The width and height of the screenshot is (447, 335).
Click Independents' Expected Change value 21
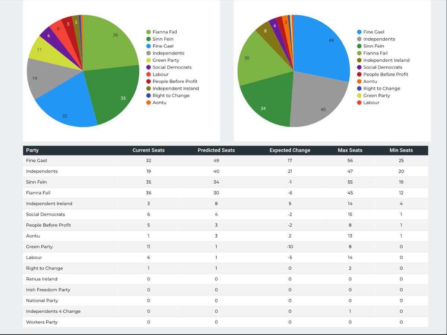[x=290, y=171]
